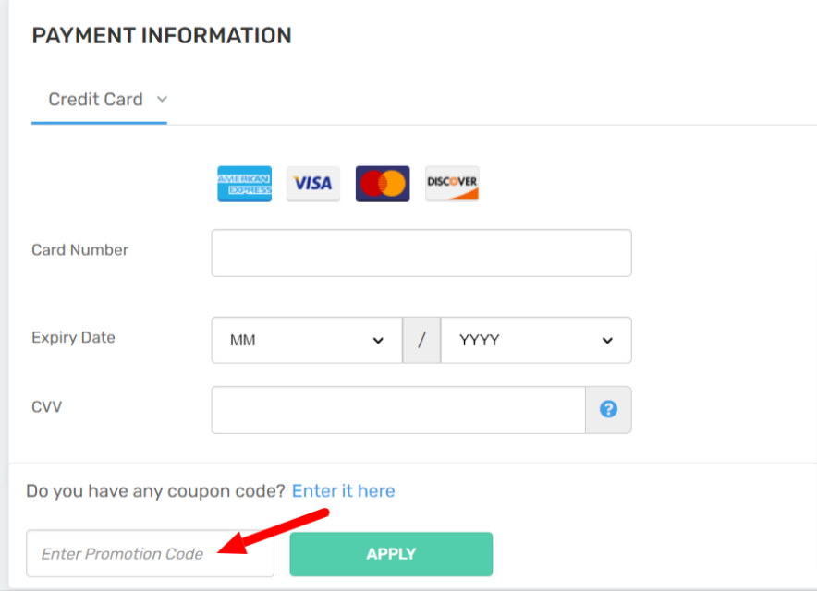The height and width of the screenshot is (591, 817).
Task: Click the question mark beside CVV field
Action: 608,409
